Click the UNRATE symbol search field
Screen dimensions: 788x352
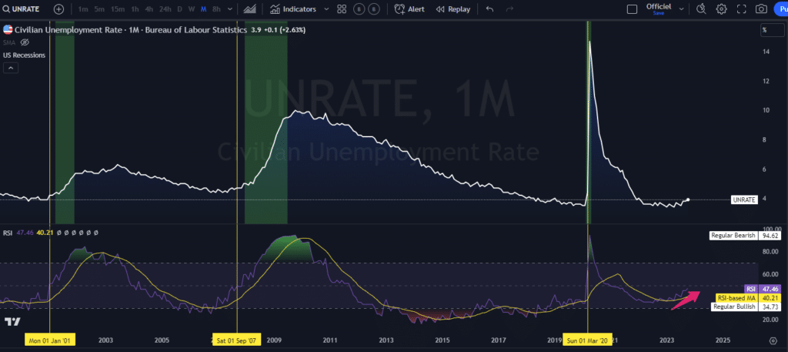tap(25, 9)
